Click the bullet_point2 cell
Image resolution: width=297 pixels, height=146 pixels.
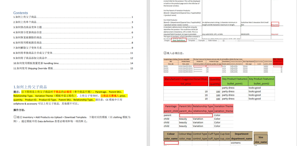[x=262, y=84]
